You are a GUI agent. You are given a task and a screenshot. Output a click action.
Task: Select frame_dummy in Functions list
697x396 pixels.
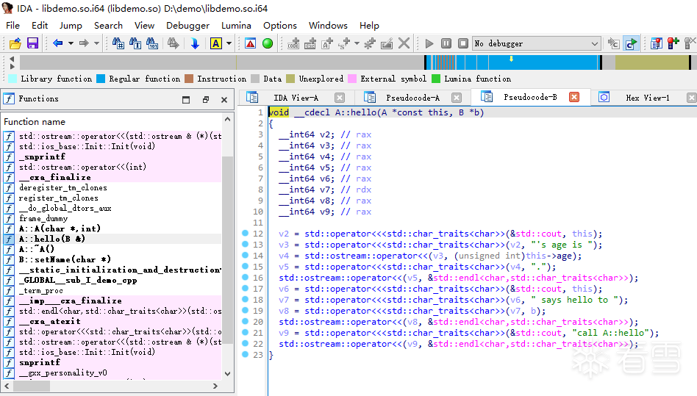pos(43,218)
